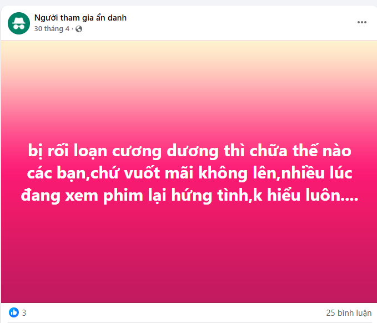Click the trailing "...." at post text end
Screen dimensions: 377x323
click(x=350, y=199)
